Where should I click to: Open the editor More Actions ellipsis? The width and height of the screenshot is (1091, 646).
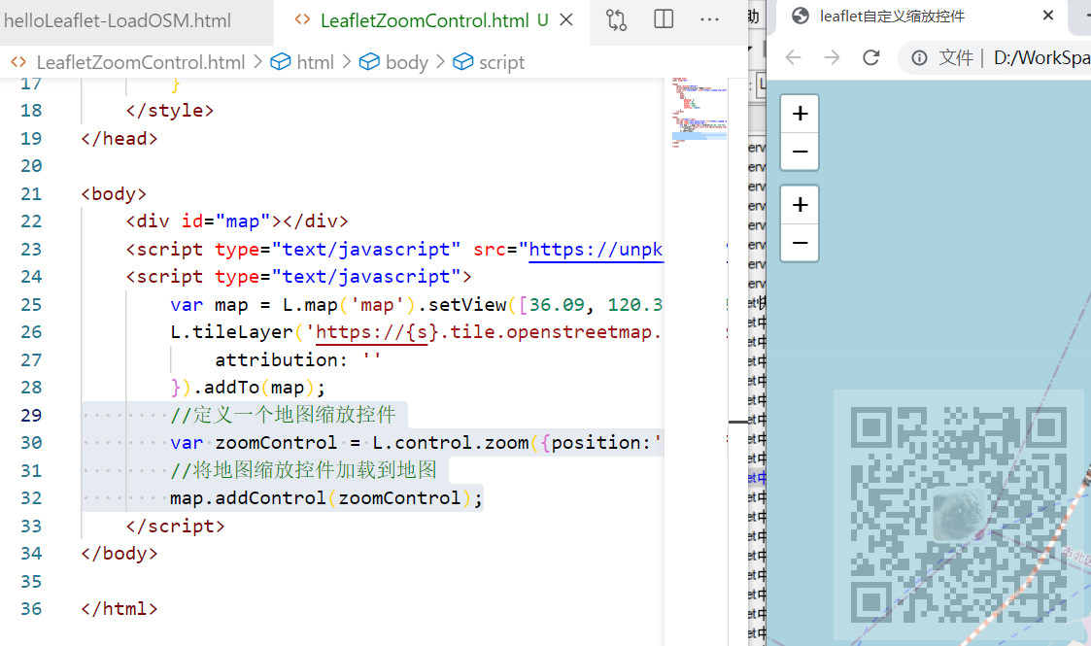710,20
